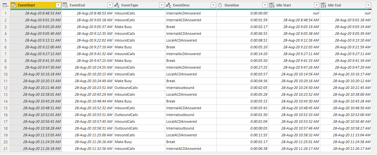Click Idle End cell 28-Aug-20 10:38:00 AM
Image resolution: width=377 pixels, height=155 pixels.
pyautogui.click(x=346, y=94)
